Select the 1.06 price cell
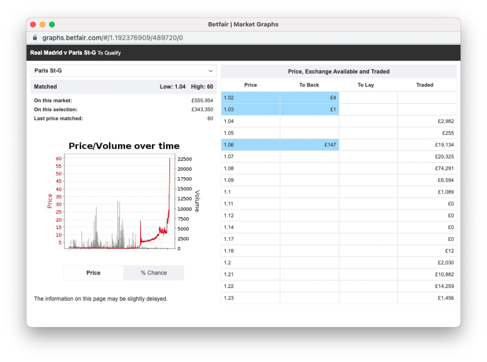Viewport: 487px width, 362px height. coord(251,145)
